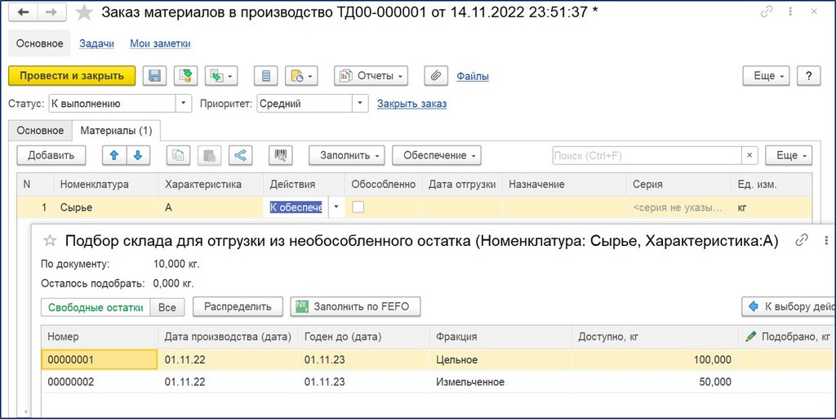This screenshot has height=419, width=836.
Task: Open the document movements list icon
Action: 265,76
